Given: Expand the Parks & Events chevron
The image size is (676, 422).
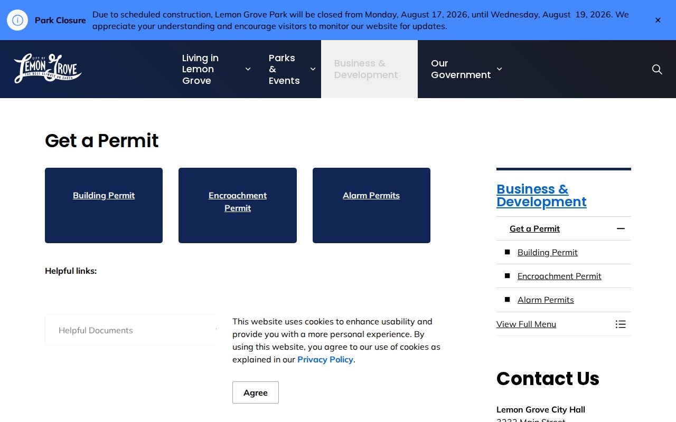Looking at the screenshot, I should click(x=313, y=69).
